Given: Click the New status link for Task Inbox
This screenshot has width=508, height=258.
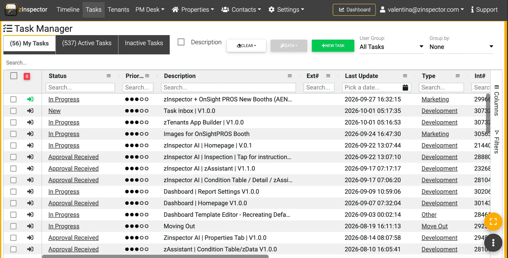Looking at the screenshot, I should [x=54, y=111].
